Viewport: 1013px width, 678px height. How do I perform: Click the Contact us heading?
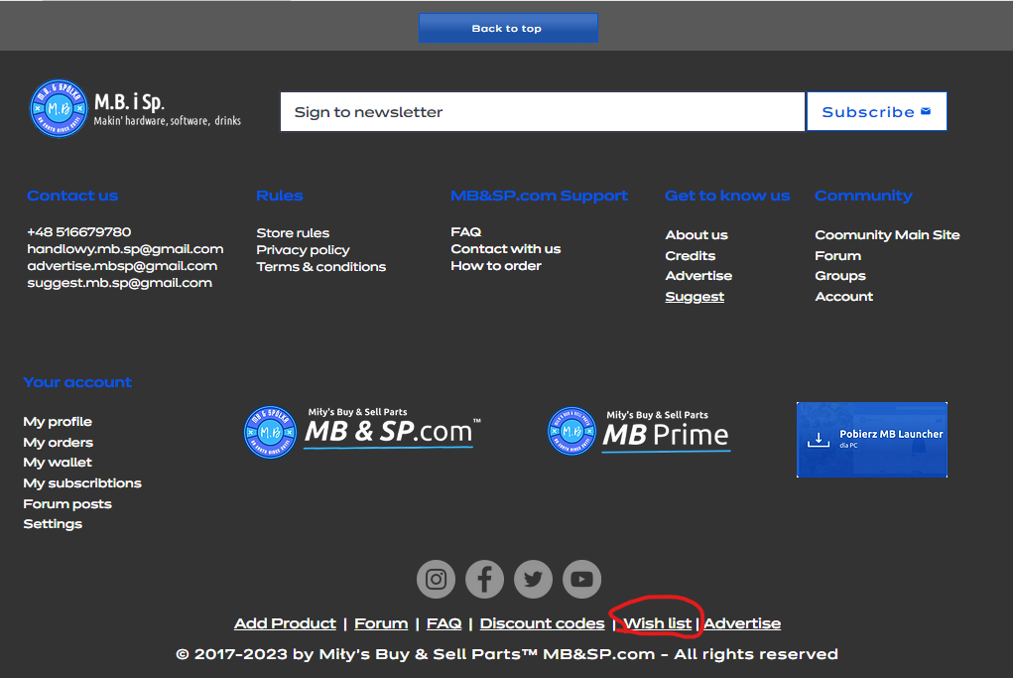click(72, 196)
